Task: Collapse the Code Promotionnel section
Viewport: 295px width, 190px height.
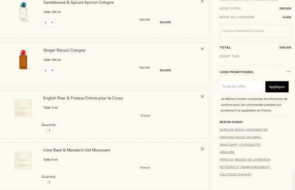Action: 288,72
